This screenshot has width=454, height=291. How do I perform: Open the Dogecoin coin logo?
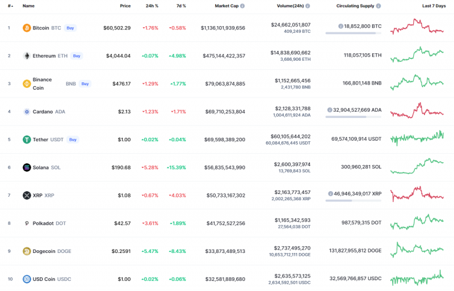coord(27,251)
